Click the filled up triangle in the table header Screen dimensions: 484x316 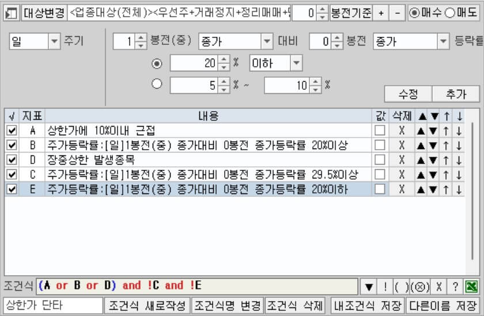[422, 116]
